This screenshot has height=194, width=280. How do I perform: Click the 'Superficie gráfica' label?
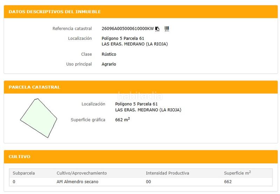click(88, 120)
